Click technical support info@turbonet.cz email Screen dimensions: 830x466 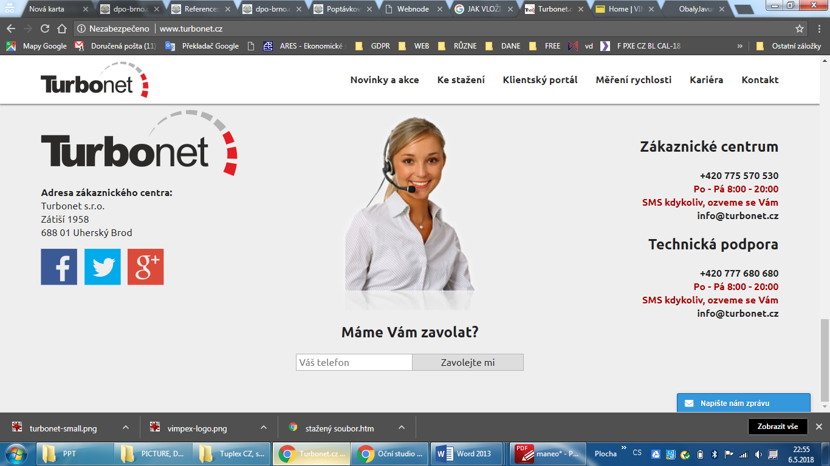pos(738,314)
